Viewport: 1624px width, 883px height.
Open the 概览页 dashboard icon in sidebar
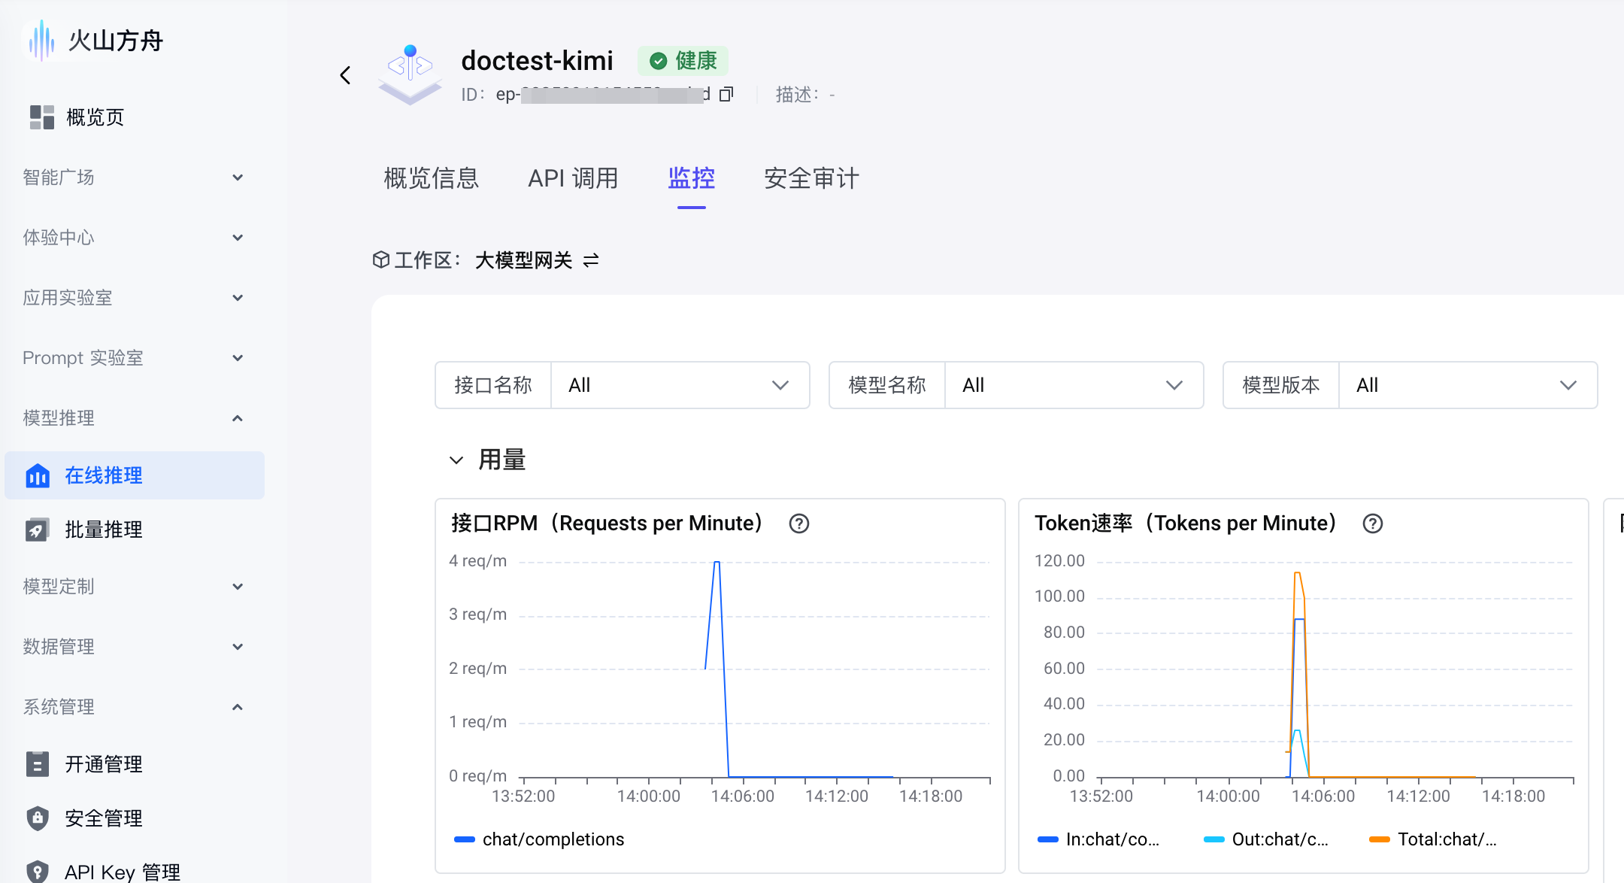(42, 117)
